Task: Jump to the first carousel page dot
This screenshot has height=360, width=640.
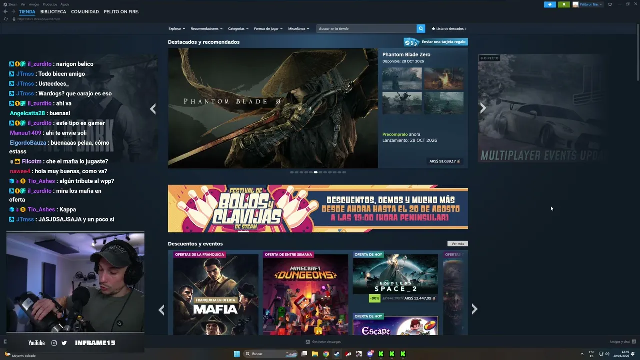Action: (x=292, y=172)
